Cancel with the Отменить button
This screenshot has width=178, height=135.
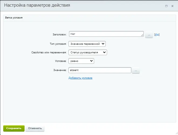[35, 128]
